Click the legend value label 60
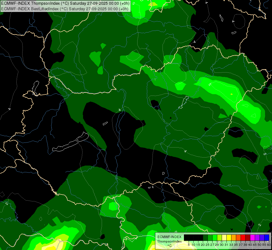This screenshot has width=272, height=250. [x=269, y=245]
